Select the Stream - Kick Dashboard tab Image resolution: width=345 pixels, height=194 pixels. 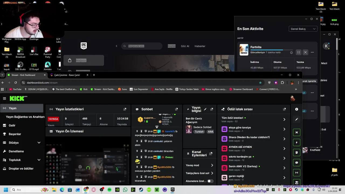tap(26, 75)
